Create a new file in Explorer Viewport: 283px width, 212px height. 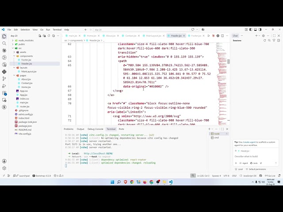click(x=40, y=36)
